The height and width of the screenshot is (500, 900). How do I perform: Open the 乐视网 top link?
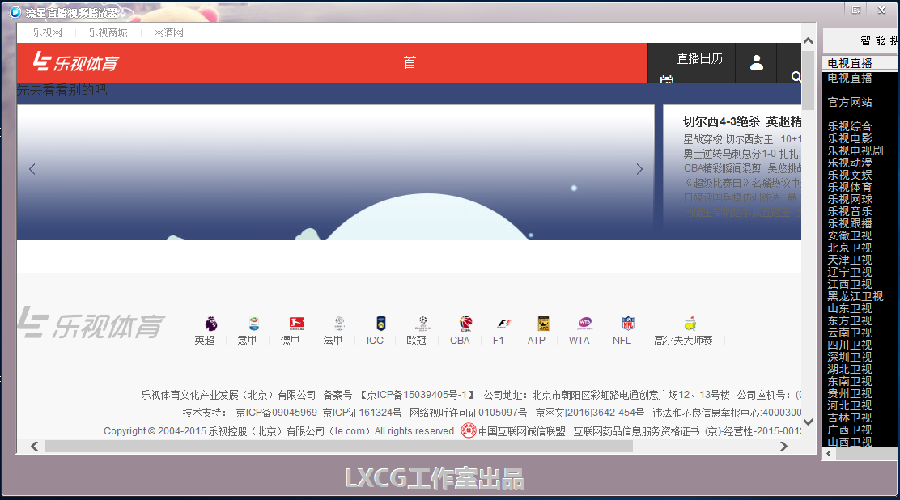[x=47, y=32]
